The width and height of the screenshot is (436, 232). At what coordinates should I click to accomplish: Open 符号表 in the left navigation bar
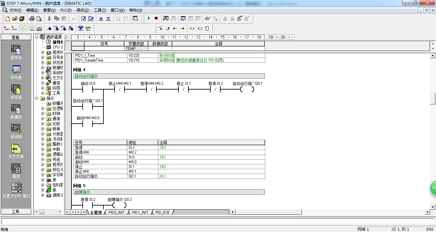[x=16, y=73]
